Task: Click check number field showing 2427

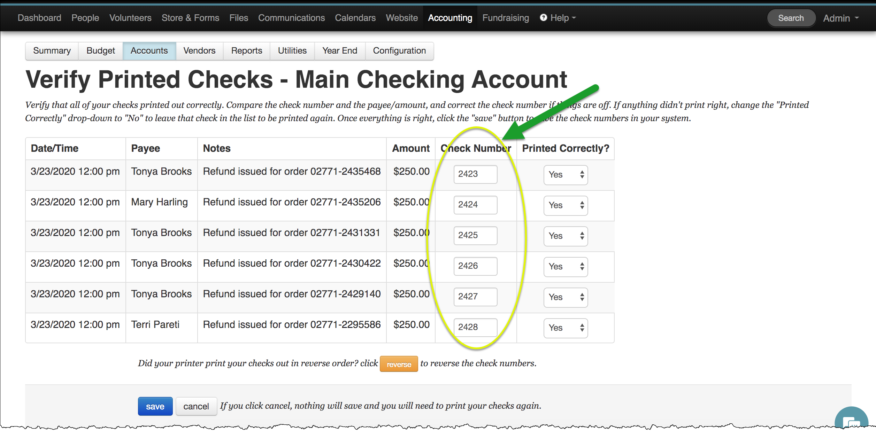Action: (475, 297)
